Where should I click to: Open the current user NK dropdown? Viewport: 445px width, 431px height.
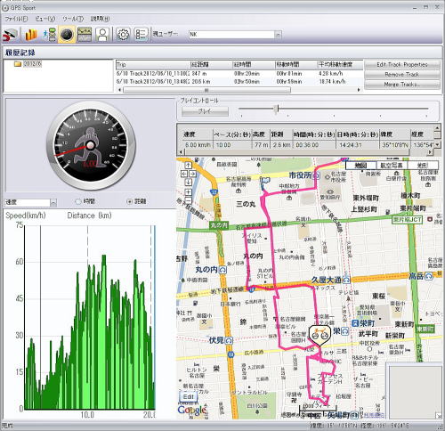[278, 35]
